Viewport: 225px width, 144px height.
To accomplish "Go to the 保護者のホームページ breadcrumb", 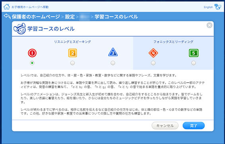I will 36,17.
